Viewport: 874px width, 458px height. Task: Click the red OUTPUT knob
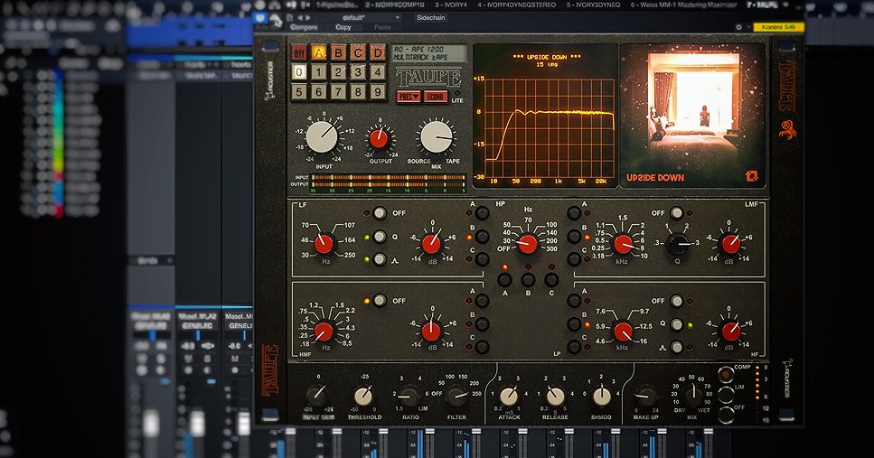click(x=380, y=139)
